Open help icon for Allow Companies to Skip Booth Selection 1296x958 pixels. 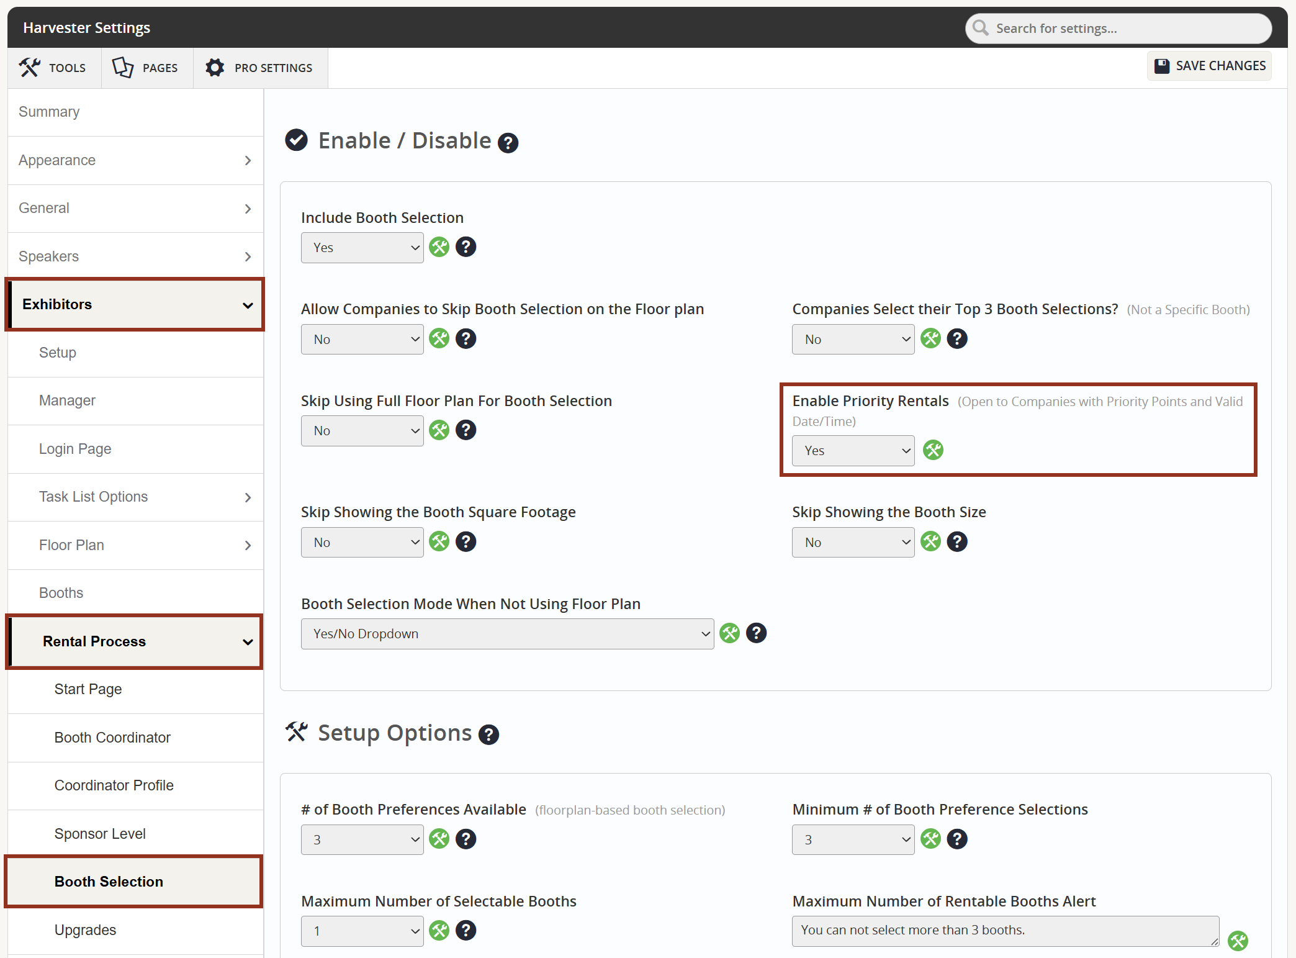point(466,339)
